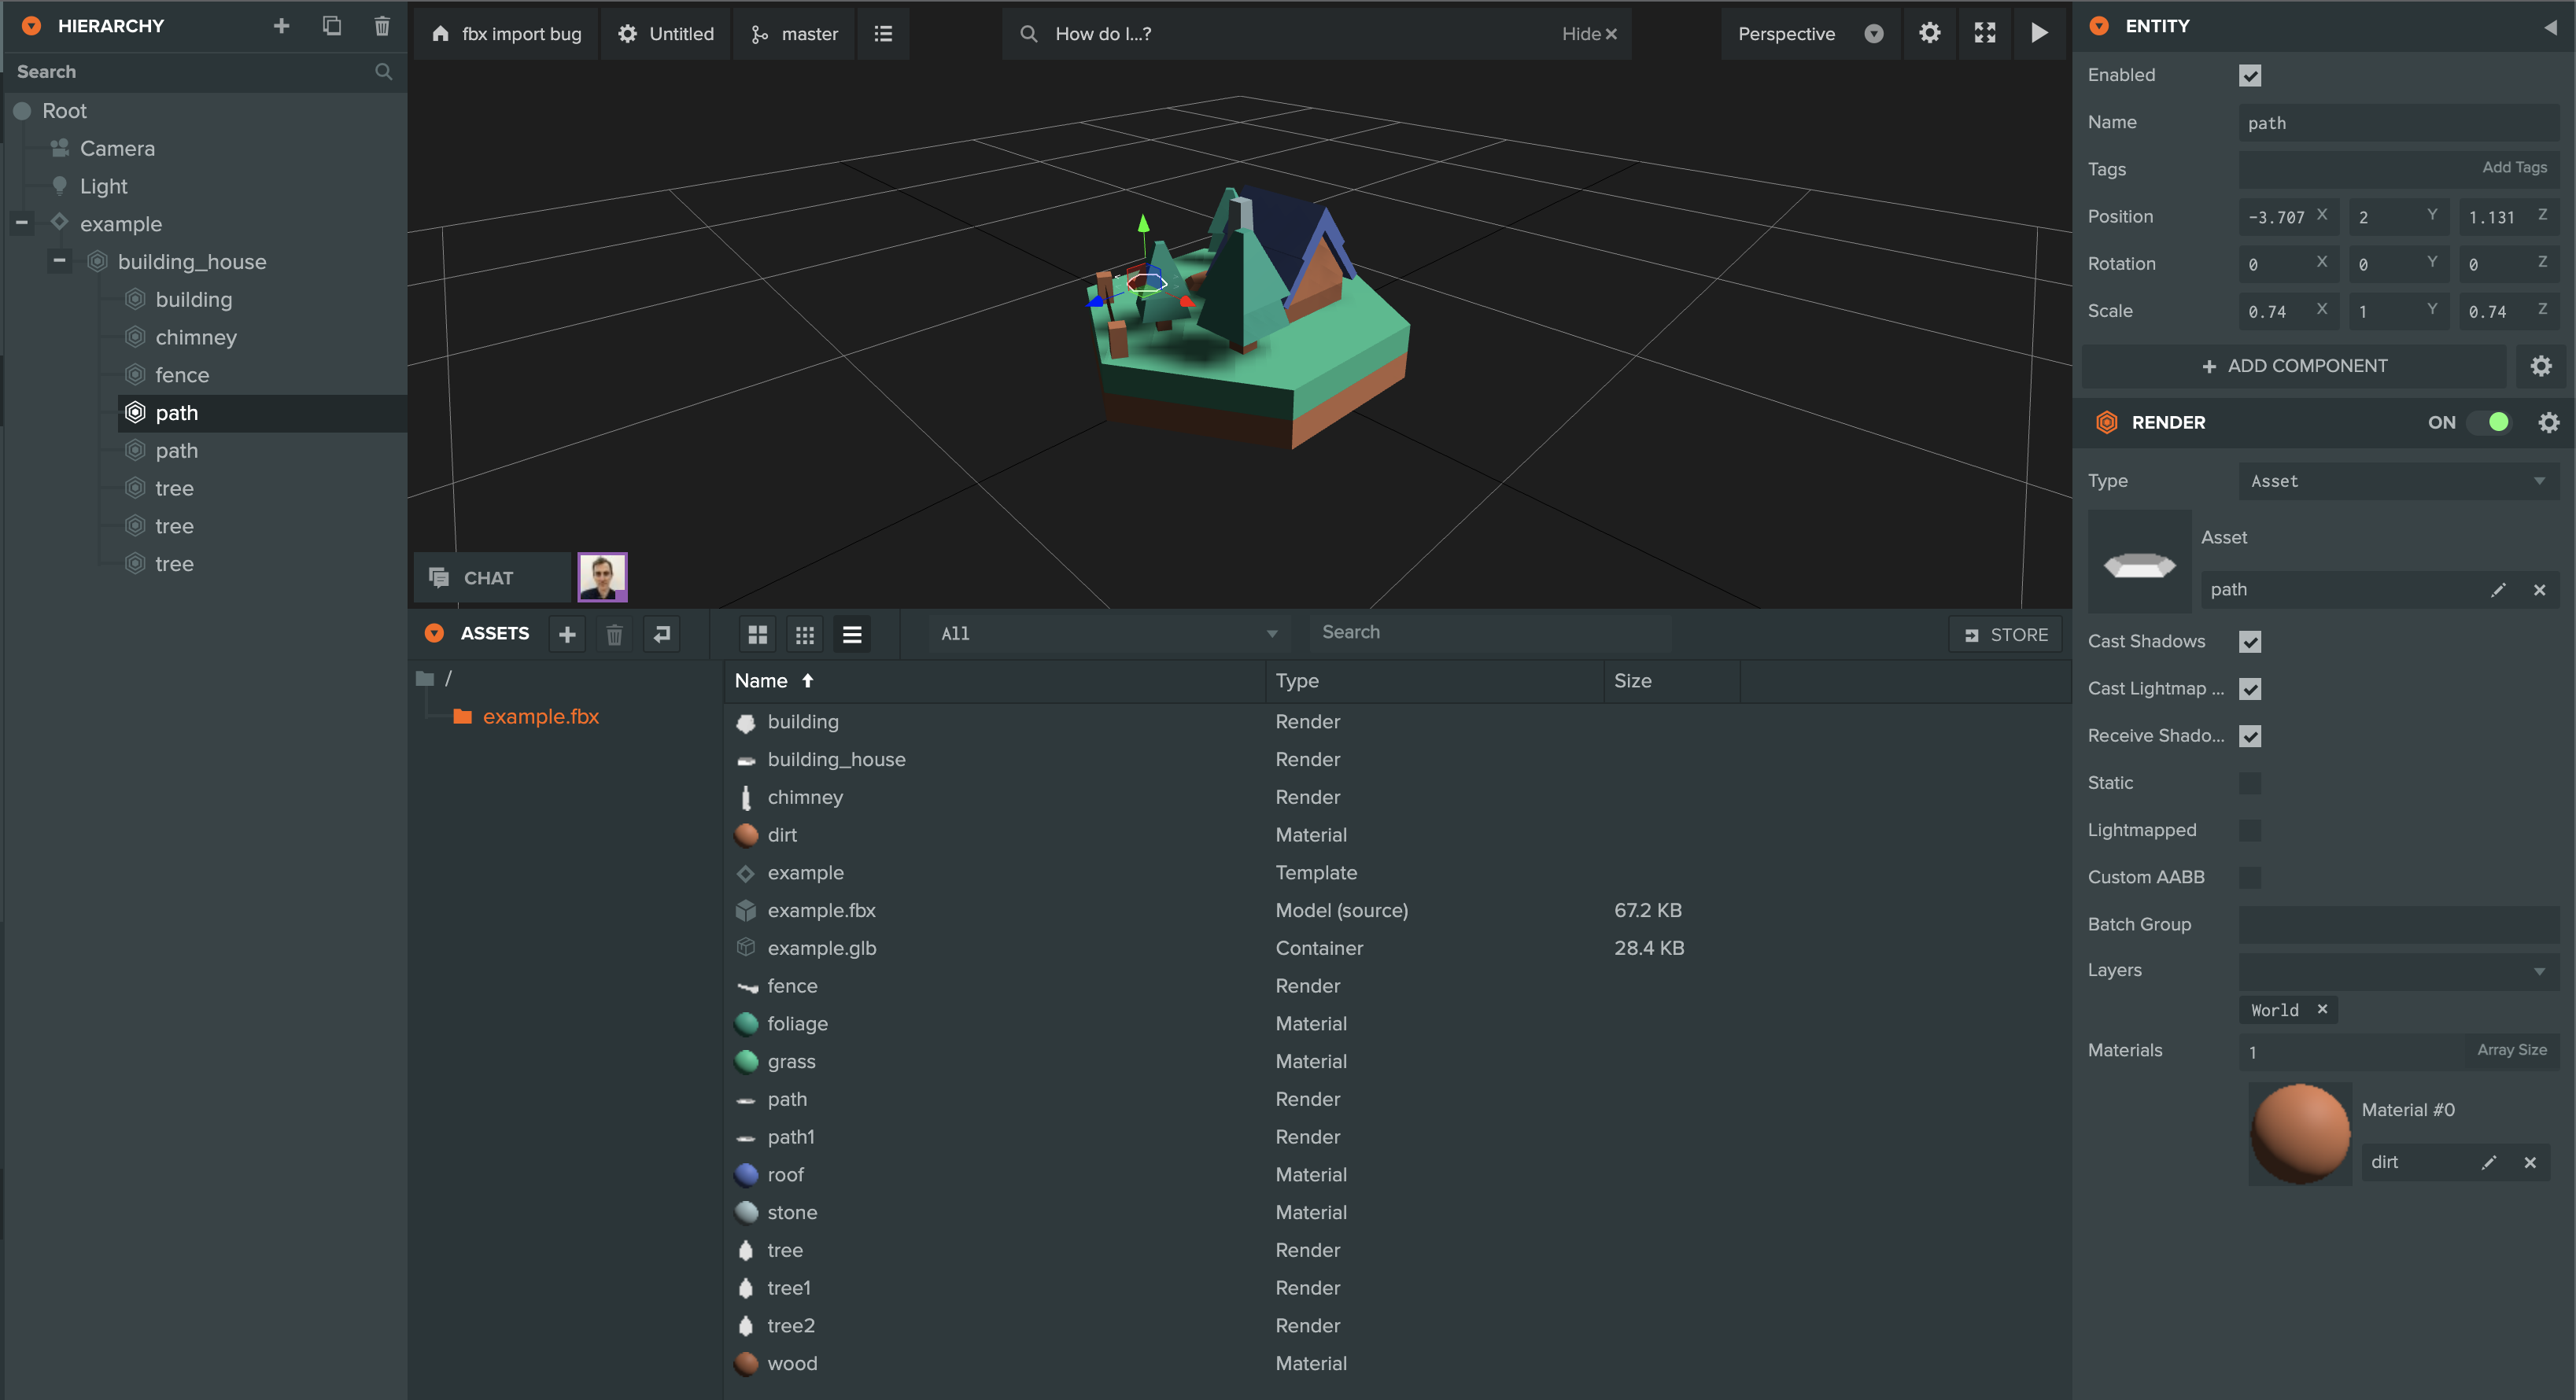Open the CHAT panel
The height and width of the screenshot is (1400, 2576).
[x=491, y=577]
